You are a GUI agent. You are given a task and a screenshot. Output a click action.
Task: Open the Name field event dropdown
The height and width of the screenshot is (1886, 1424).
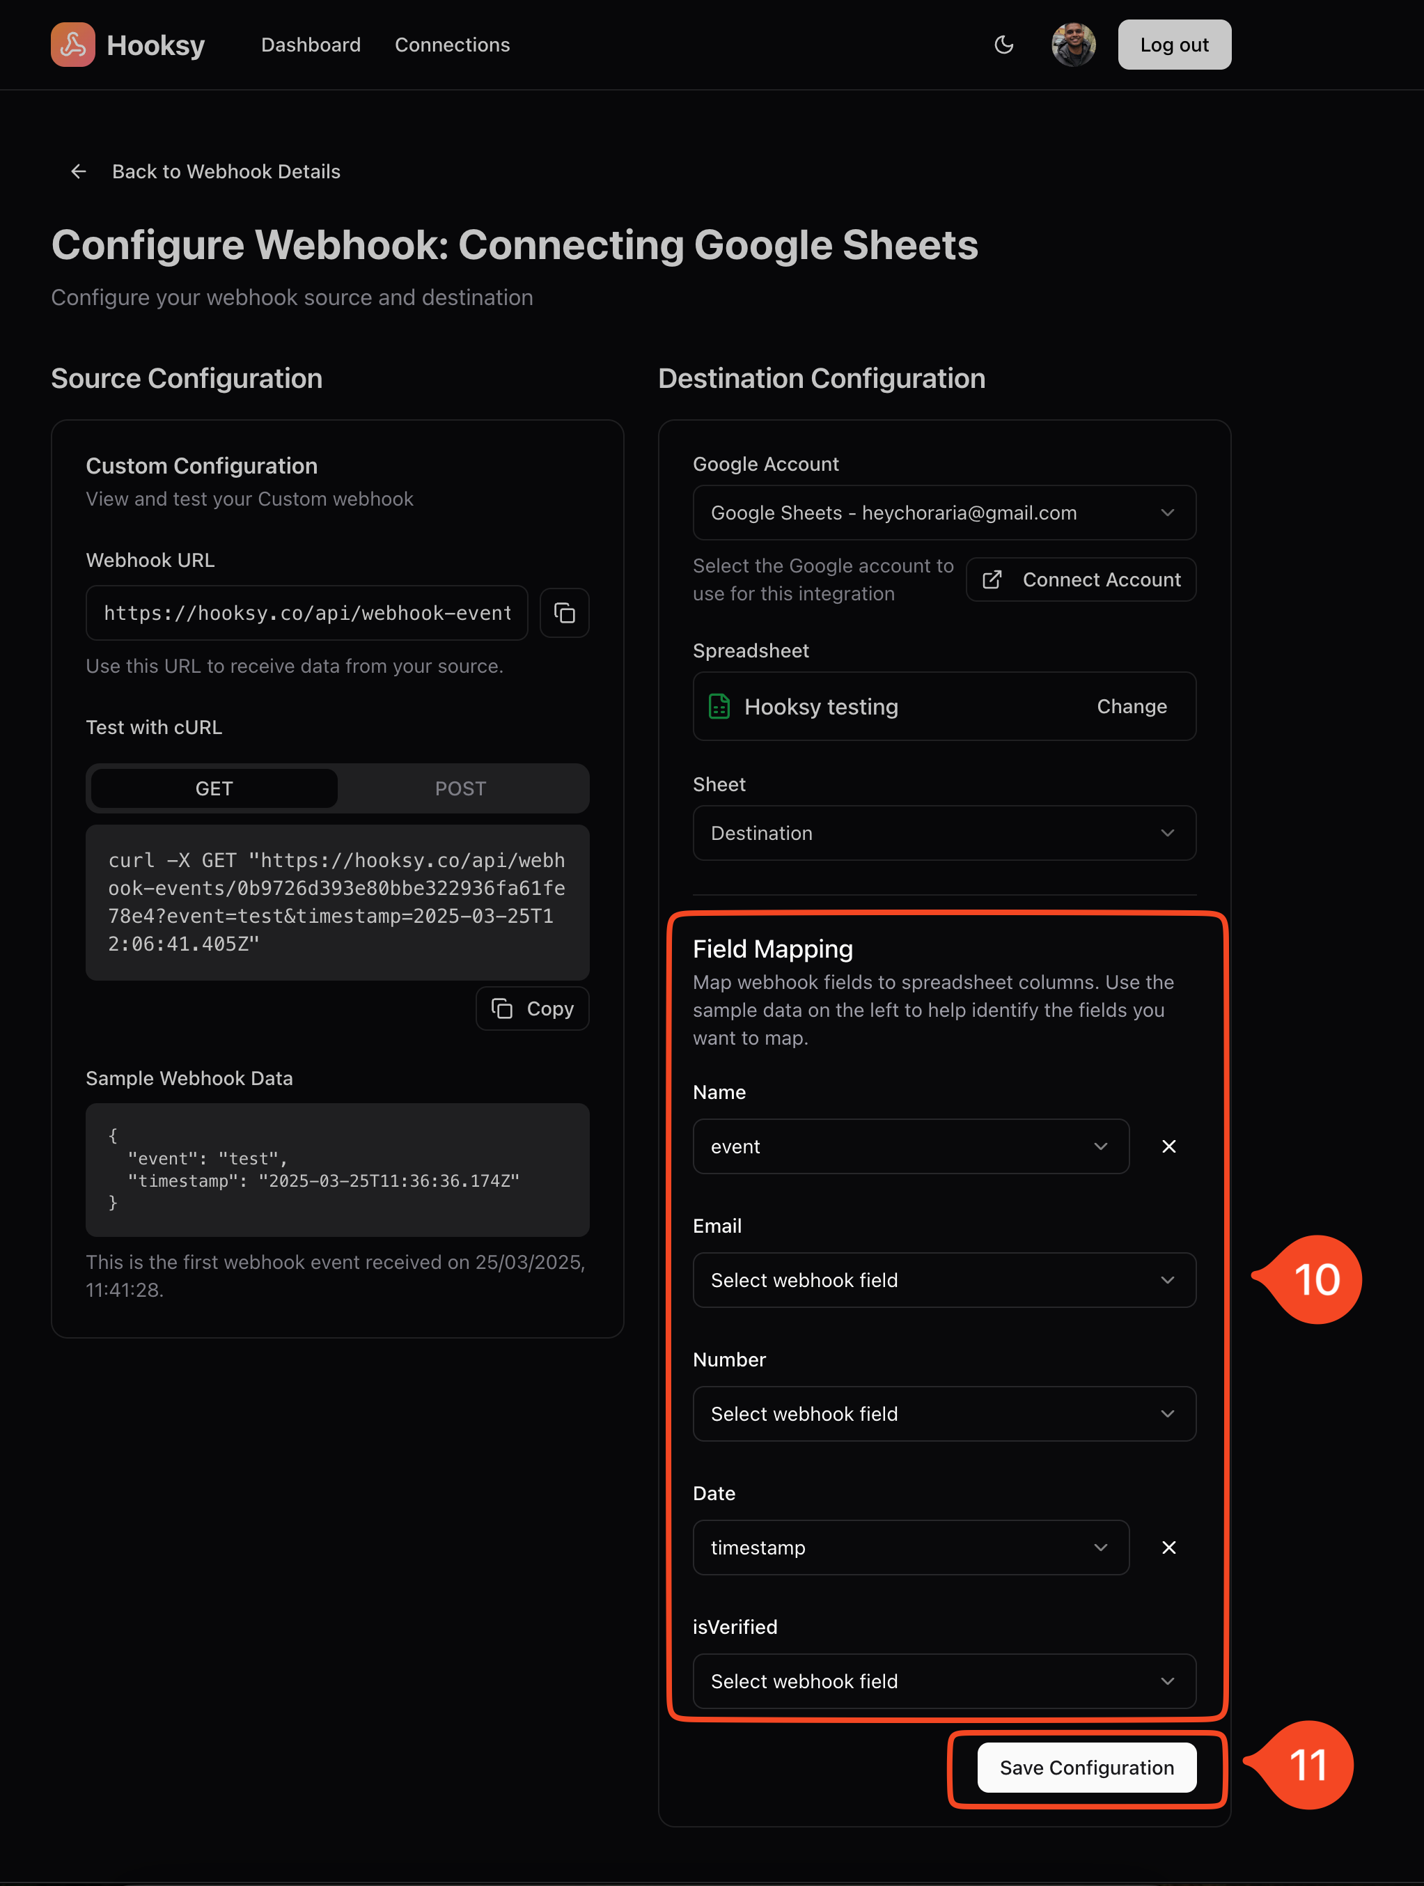pos(911,1146)
